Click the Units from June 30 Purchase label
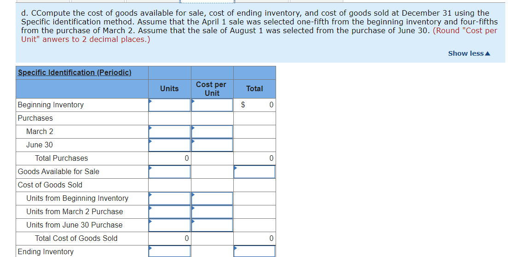Screen dimensions: 508x257 click(x=75, y=225)
